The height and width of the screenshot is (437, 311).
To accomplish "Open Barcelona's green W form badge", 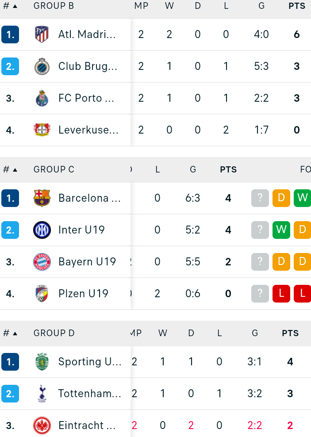I will (302, 198).
